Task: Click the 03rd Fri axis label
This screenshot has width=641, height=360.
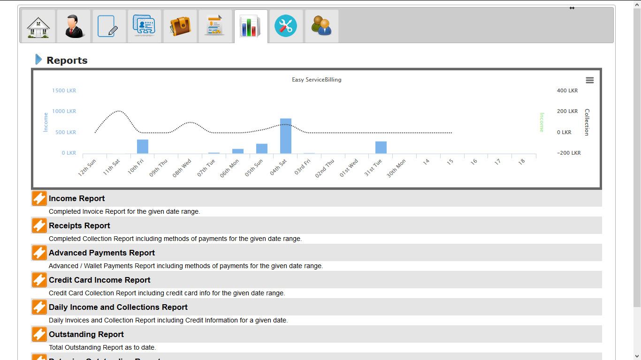Action: (303, 167)
